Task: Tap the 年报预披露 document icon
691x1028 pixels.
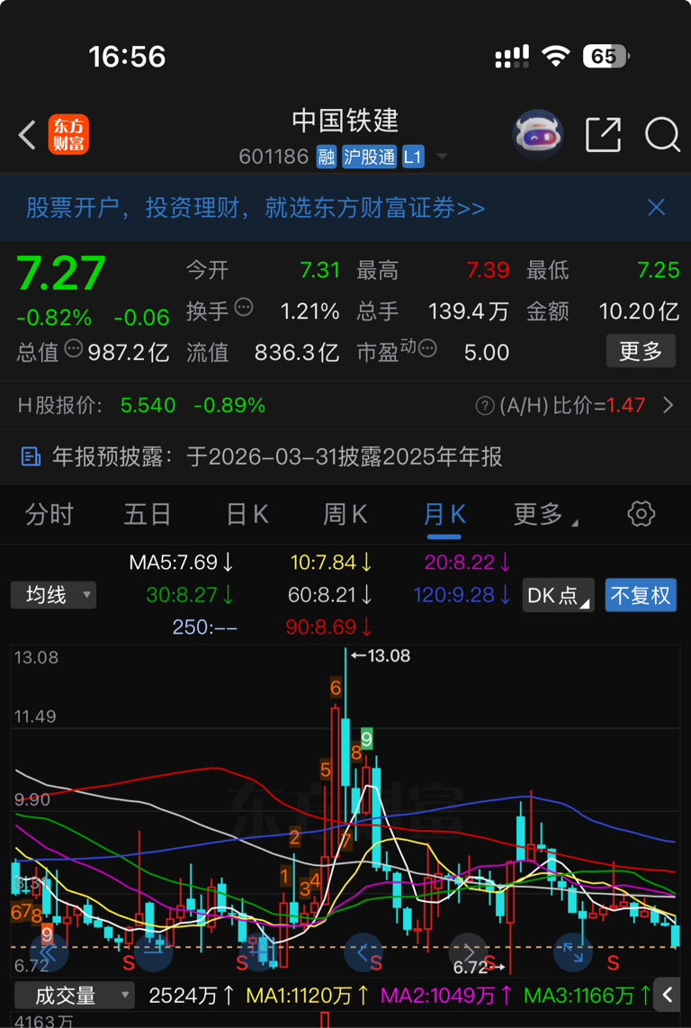Action: 31,456
